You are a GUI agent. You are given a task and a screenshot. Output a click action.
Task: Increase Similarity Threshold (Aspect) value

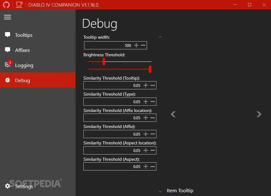(x=146, y=166)
